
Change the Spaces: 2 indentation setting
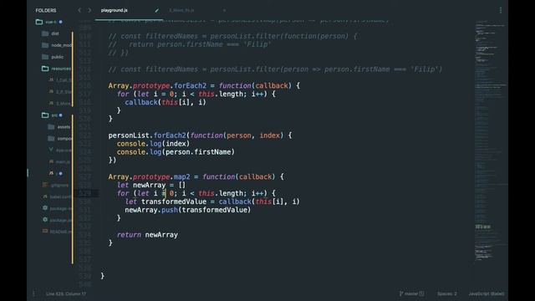447,293
